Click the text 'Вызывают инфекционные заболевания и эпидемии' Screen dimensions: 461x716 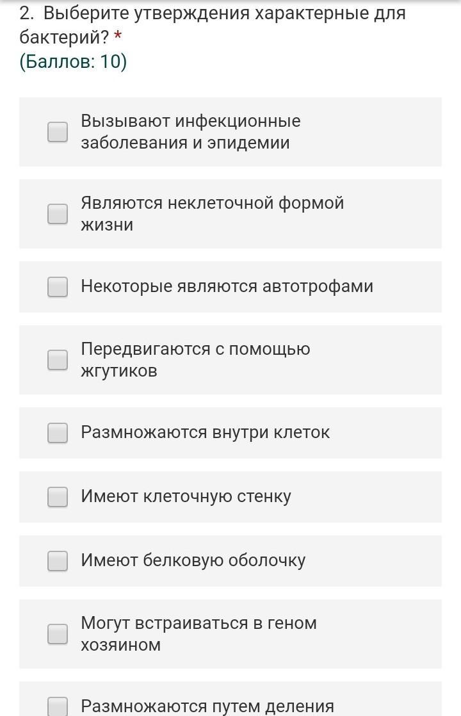pyautogui.click(x=191, y=131)
